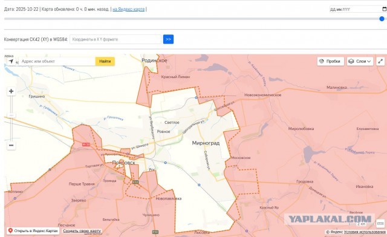The image size is (387, 237).
Task: Click the Лысовка label
Action: (201, 232)
